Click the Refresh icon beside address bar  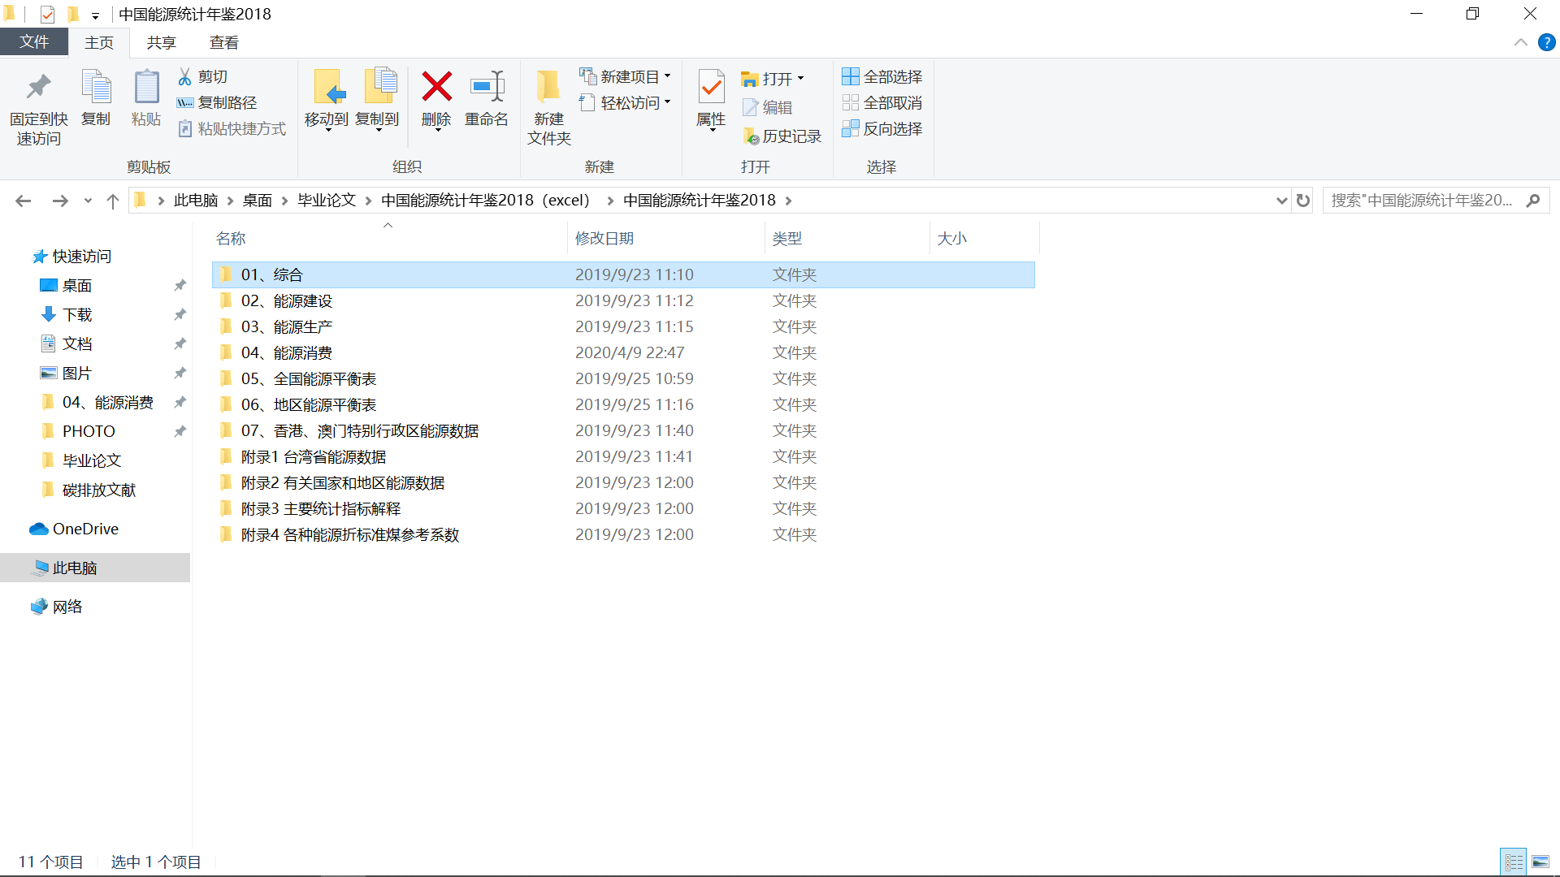click(1303, 201)
